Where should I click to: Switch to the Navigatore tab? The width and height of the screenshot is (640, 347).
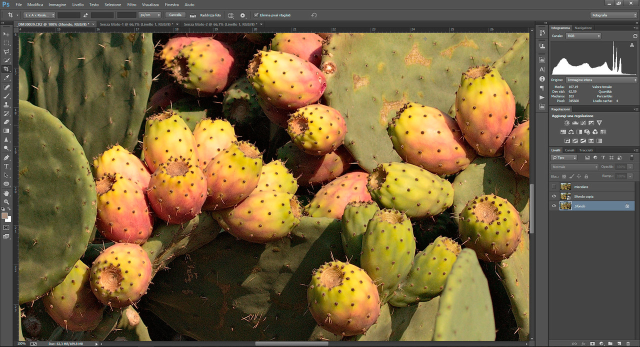[x=583, y=28]
